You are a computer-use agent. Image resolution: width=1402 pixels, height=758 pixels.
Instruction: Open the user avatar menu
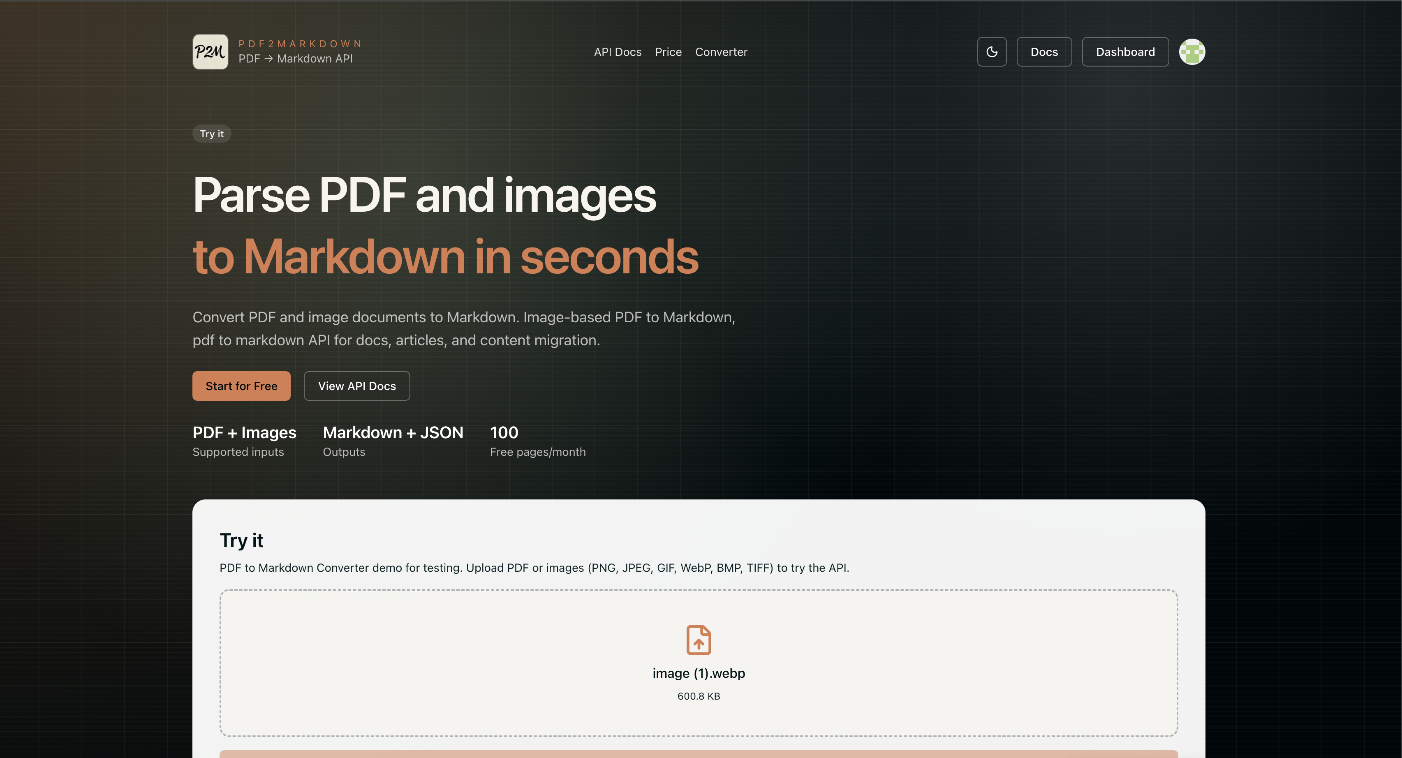1192,52
